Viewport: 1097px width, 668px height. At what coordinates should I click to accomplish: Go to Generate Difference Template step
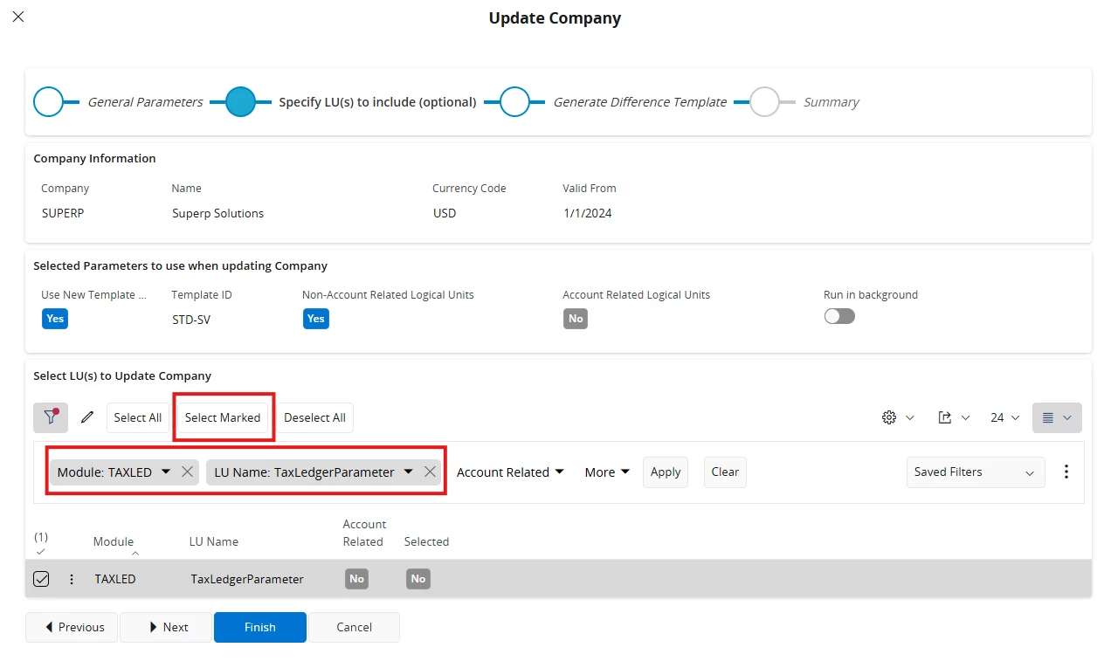(514, 102)
